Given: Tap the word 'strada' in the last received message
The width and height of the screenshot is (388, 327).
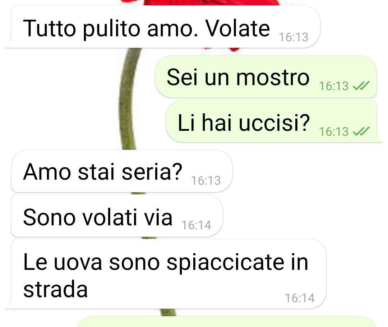Looking at the screenshot, I should [55, 289].
